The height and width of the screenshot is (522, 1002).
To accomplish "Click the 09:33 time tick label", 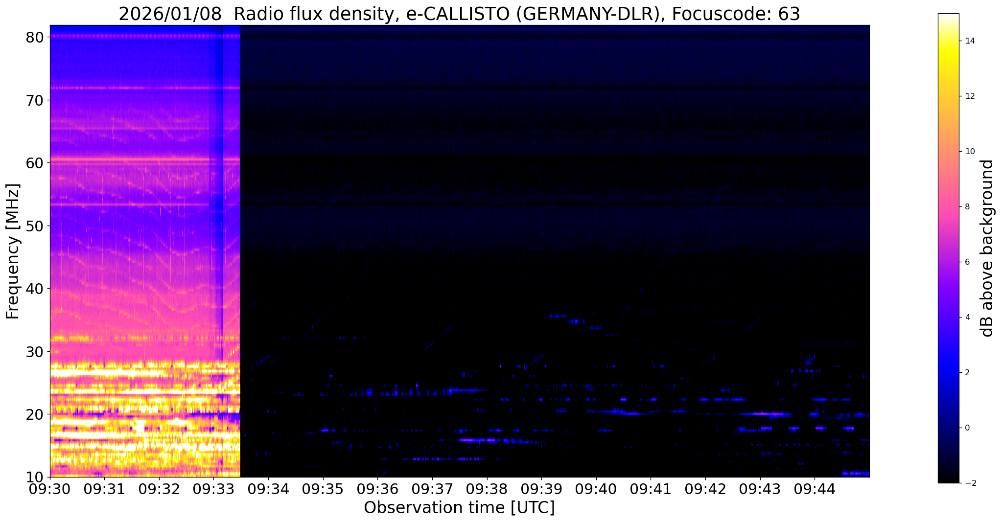I will [214, 489].
